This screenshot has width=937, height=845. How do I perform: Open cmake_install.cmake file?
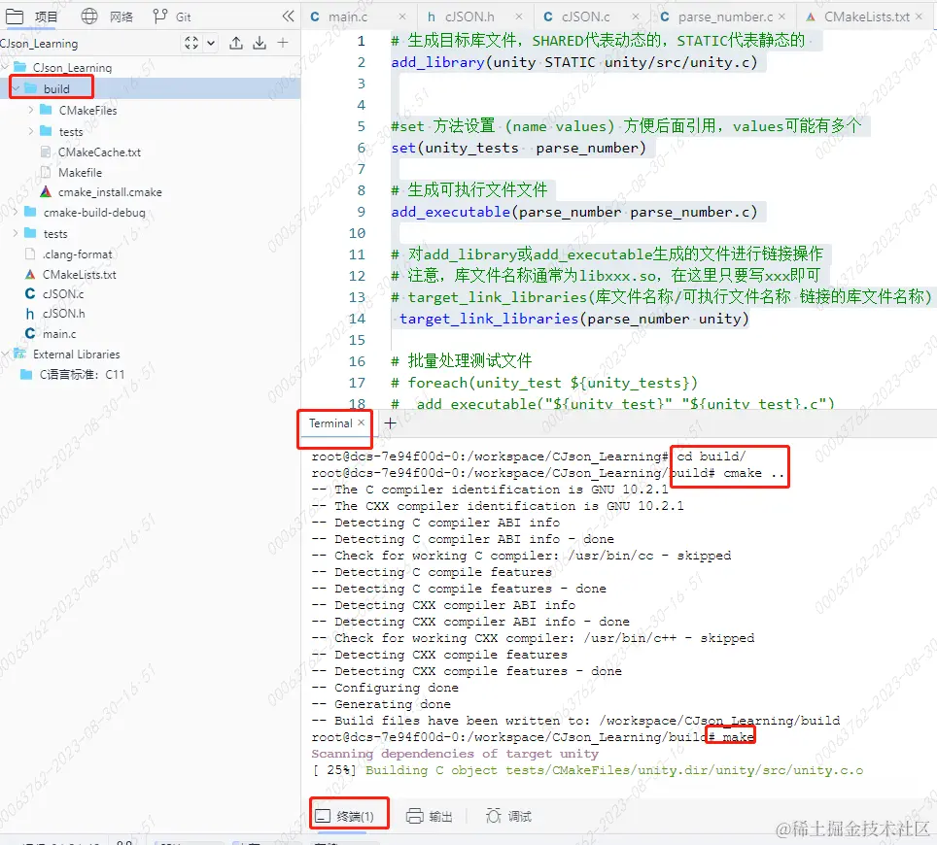click(110, 192)
